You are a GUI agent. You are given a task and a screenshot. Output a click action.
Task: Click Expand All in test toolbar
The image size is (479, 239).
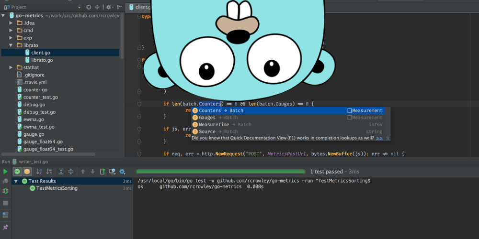(x=61, y=172)
